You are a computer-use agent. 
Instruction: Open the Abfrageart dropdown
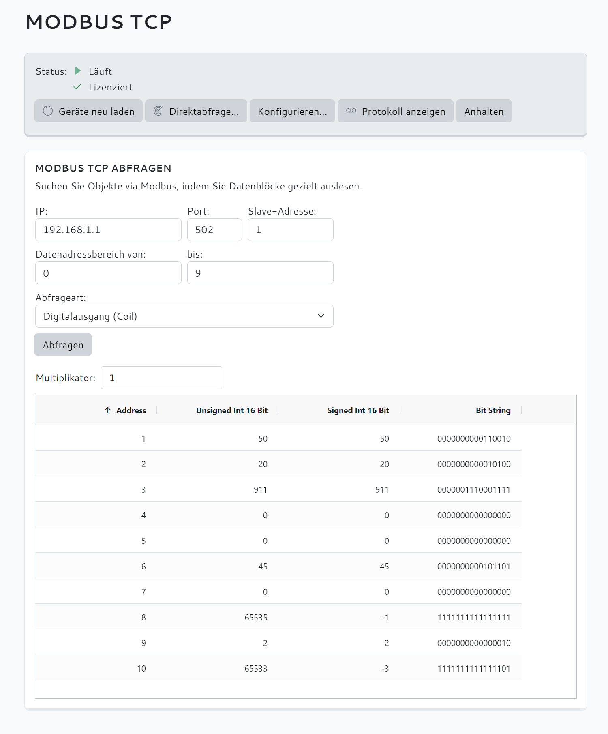tap(184, 316)
